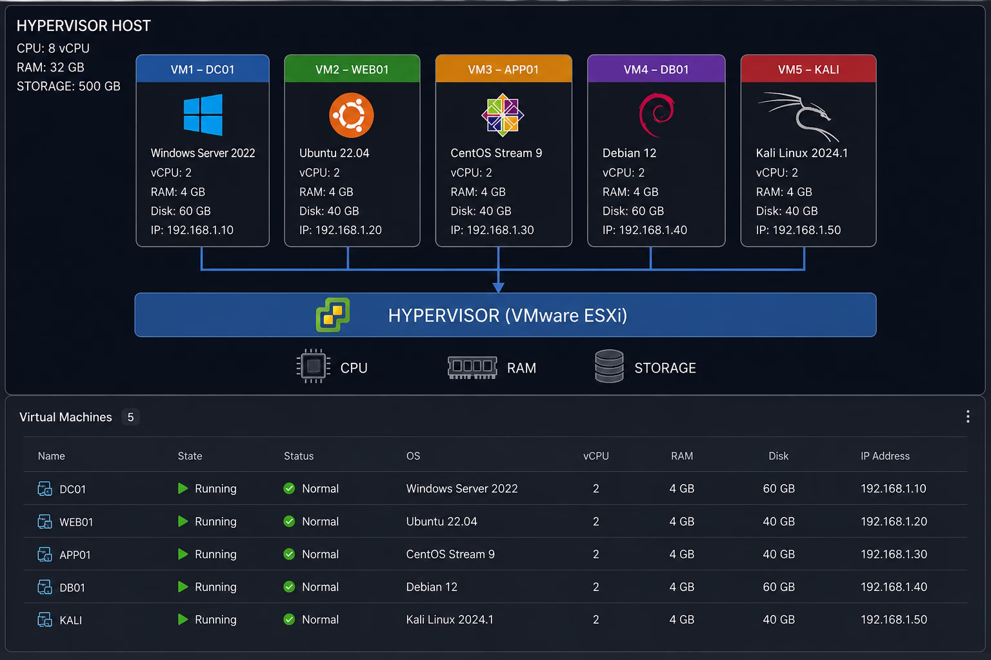
Task: Sort table by the Disk column header
Action: coord(779,456)
